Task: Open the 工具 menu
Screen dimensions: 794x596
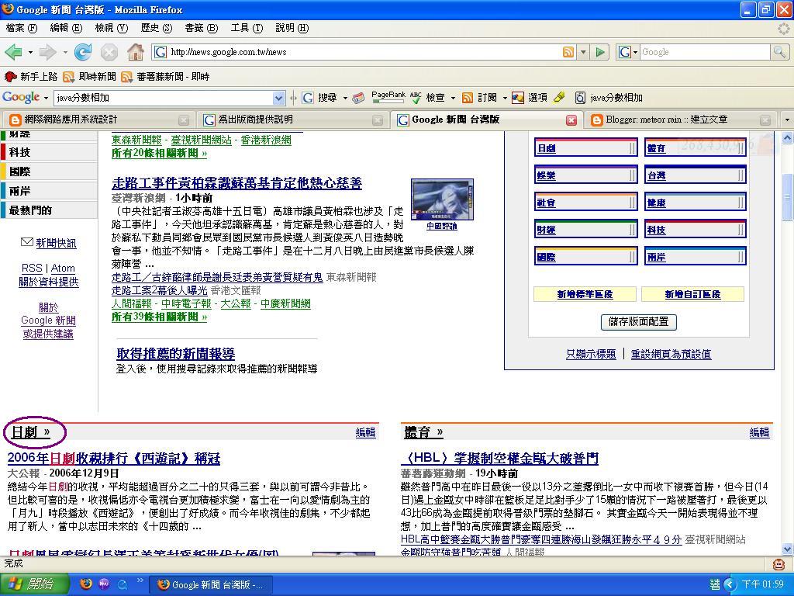Action: 247,28
